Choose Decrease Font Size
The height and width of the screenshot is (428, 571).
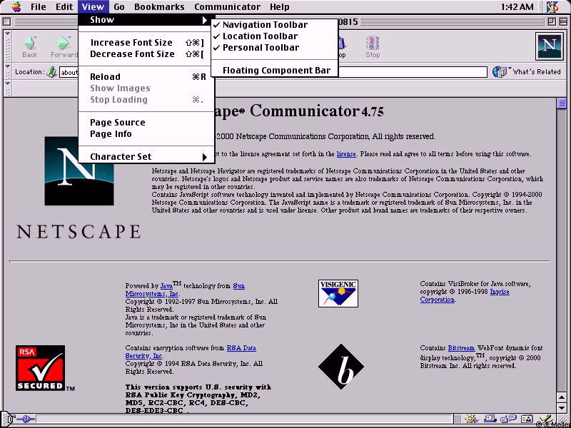coord(146,54)
